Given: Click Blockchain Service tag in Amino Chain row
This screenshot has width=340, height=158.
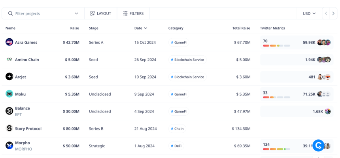Looking at the screenshot, I should tap(187, 60).
